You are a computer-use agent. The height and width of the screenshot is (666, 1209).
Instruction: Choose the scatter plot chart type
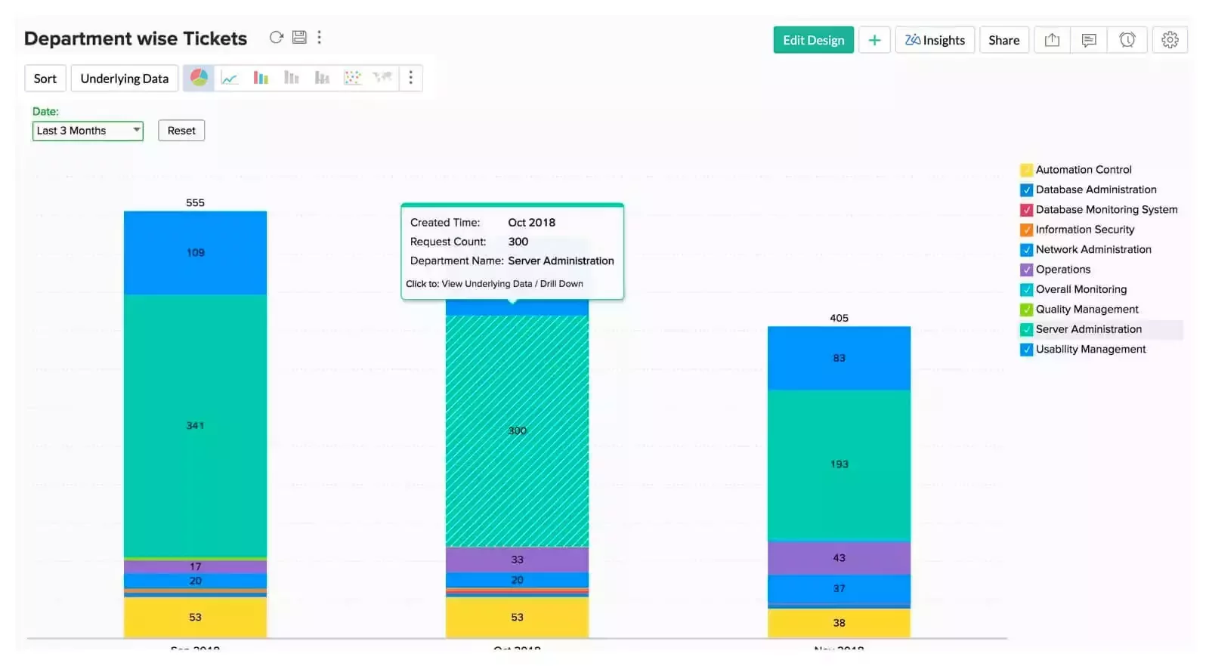pos(352,78)
